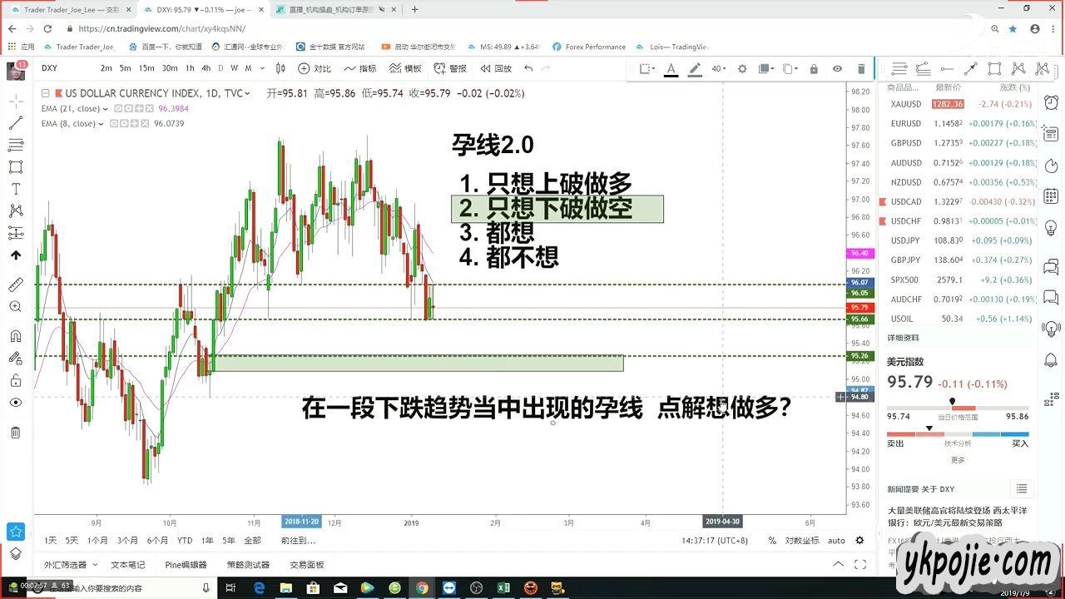The height and width of the screenshot is (599, 1065).
Task: Hide the EMA 21 indicator
Action: (x=118, y=108)
